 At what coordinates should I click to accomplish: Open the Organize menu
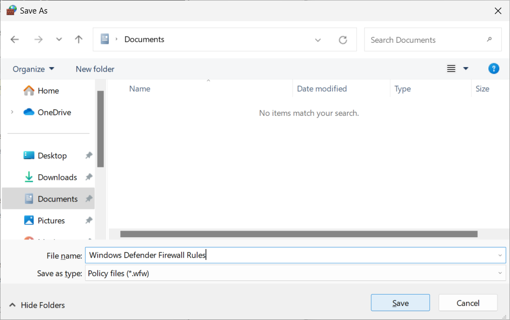point(34,69)
